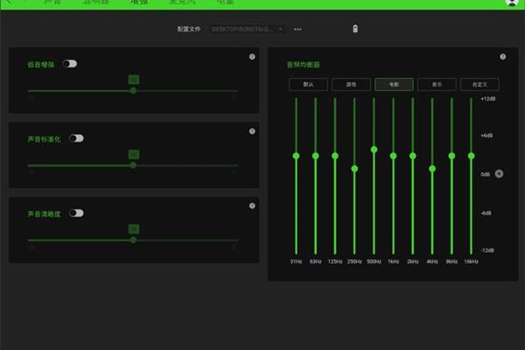
Task: Click the equalizer reset icon beside 0dB
Action: (x=499, y=174)
